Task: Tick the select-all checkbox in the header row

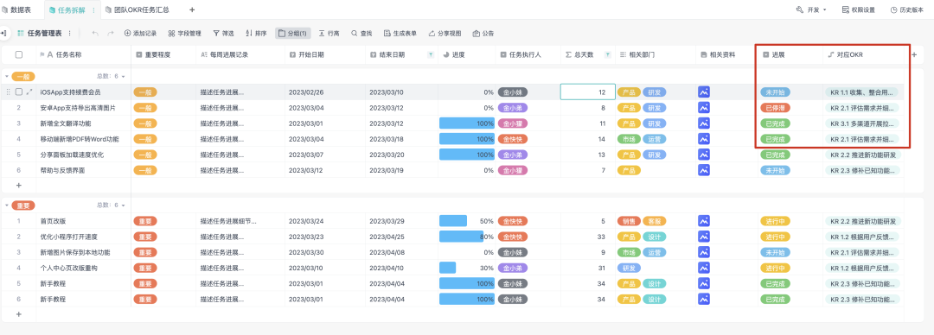Action: click(19, 54)
